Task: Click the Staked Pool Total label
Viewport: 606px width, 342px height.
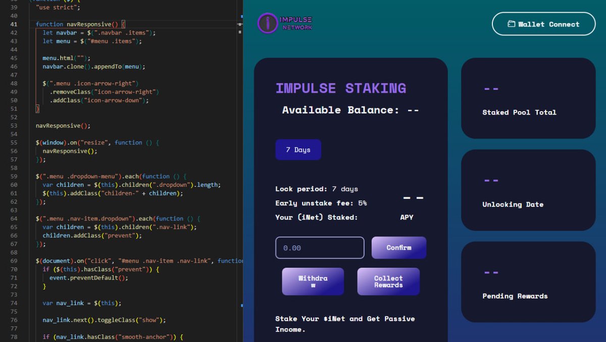Action: pyautogui.click(x=519, y=112)
